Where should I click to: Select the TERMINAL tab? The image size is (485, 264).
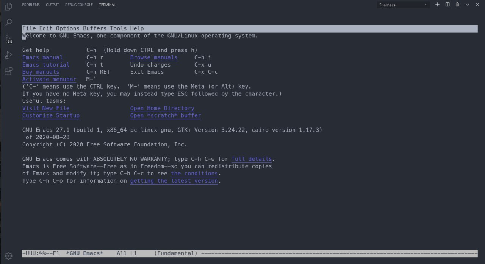coord(107,5)
